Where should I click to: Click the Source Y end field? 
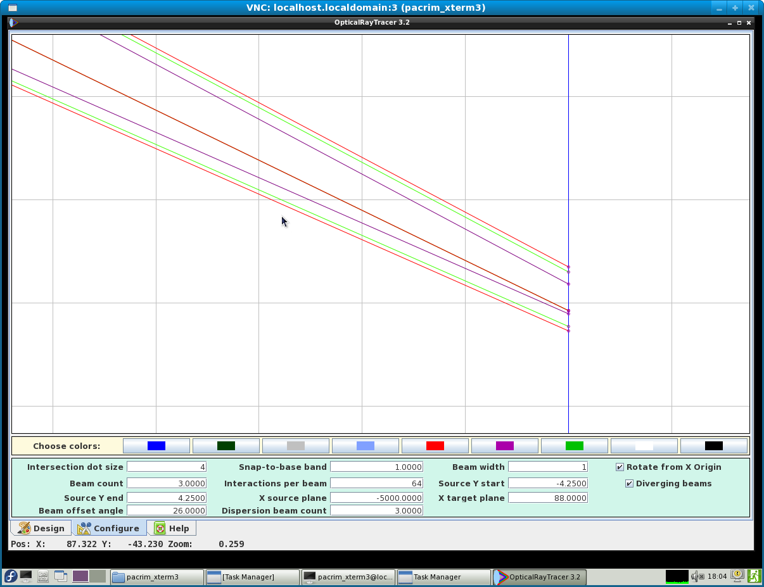(167, 498)
